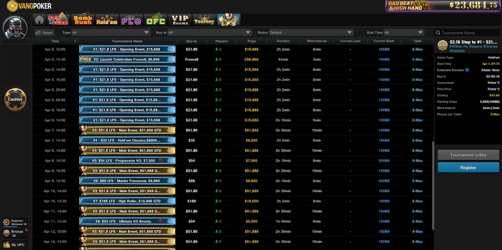The image size is (502, 250).
Task: Sort by Players column header
Action: (221, 41)
